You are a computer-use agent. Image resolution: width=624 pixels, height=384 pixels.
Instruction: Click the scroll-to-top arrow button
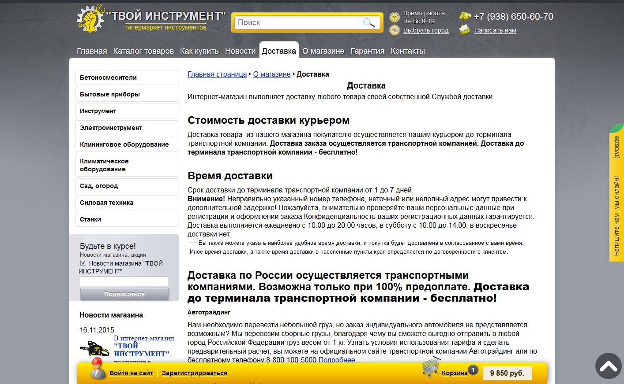(608, 366)
